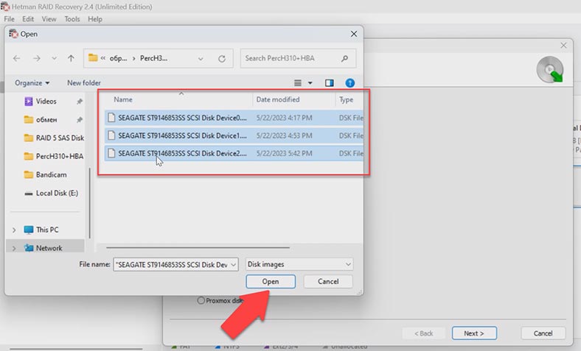This screenshot has height=351, width=581.
Task: Click pin icon next to обмен
Action: click(80, 119)
